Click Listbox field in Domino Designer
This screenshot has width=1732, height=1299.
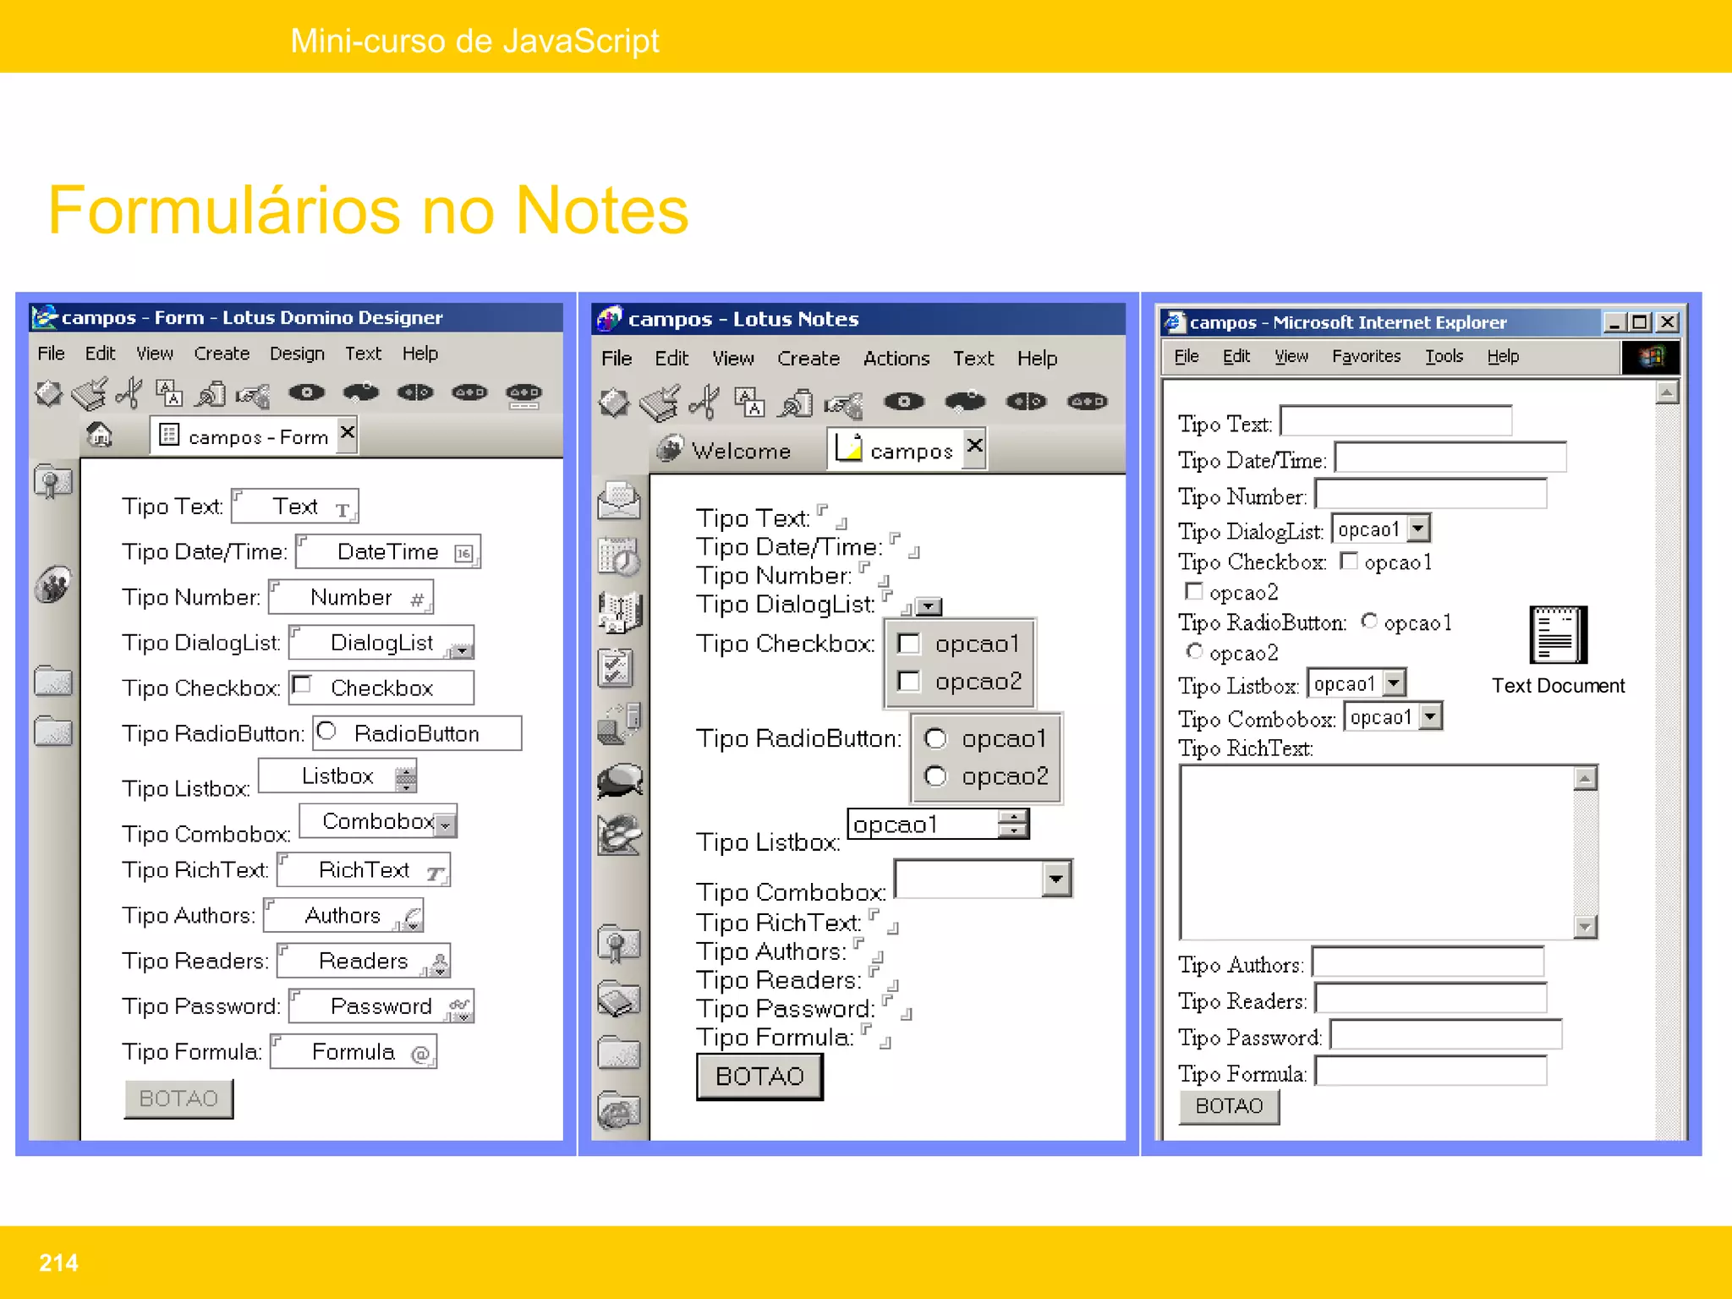pyautogui.click(x=337, y=776)
